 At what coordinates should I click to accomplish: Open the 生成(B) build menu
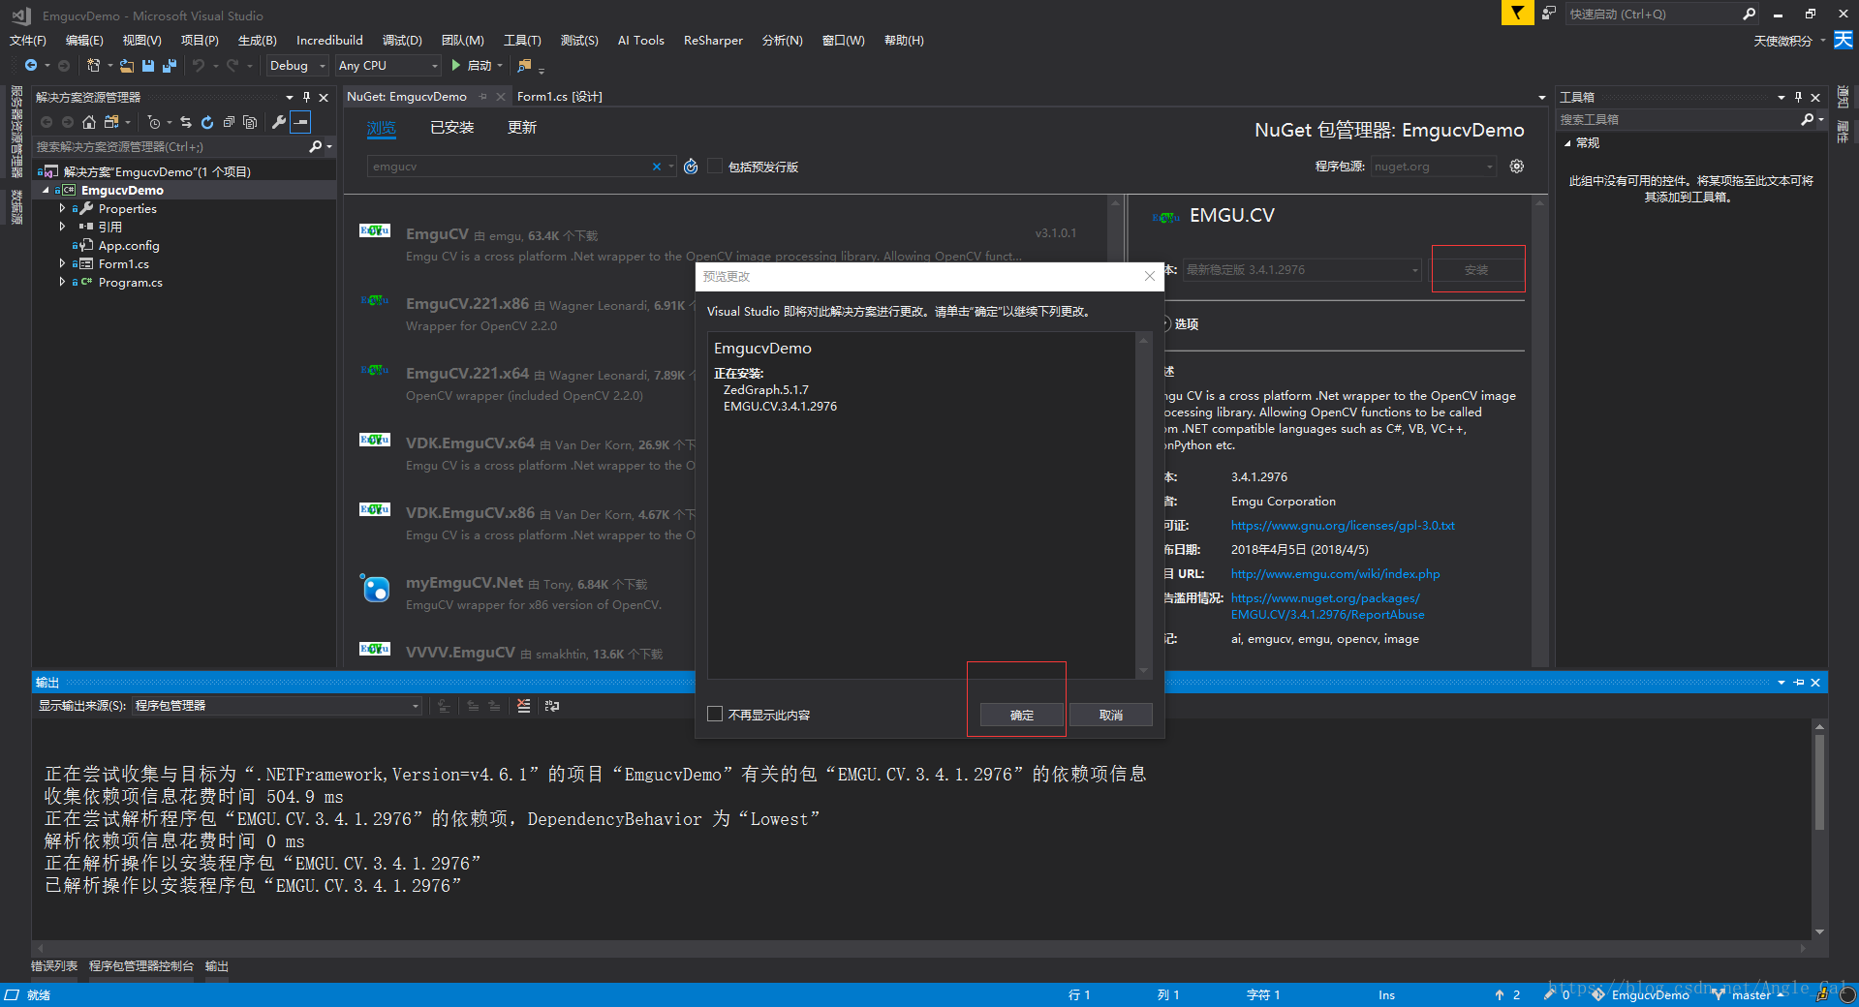point(258,40)
